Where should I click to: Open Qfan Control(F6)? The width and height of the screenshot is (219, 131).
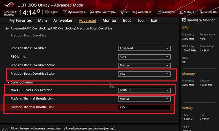103,12
